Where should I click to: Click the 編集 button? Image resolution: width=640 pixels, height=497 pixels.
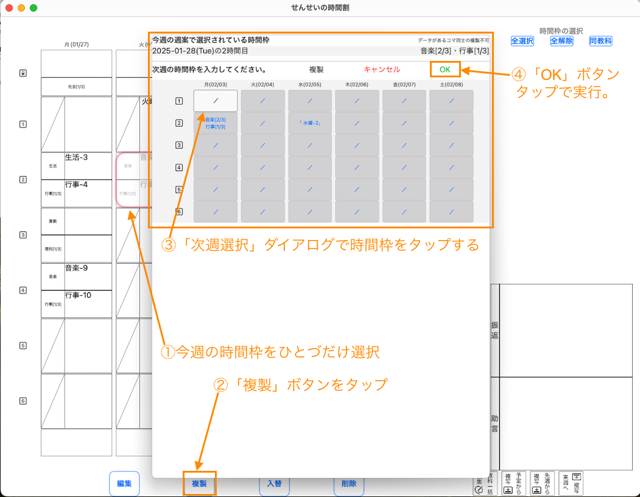[124, 484]
